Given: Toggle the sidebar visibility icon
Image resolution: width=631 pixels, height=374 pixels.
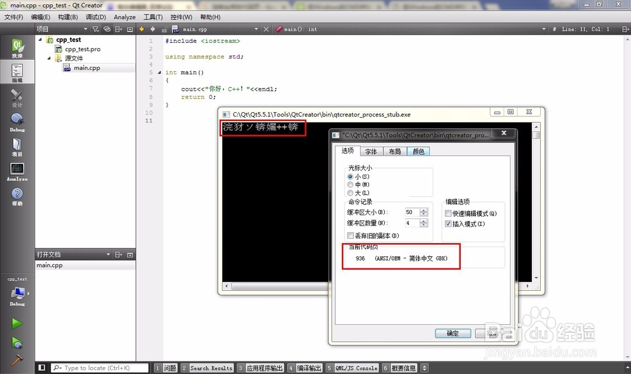Looking at the screenshot, I should [42, 367].
